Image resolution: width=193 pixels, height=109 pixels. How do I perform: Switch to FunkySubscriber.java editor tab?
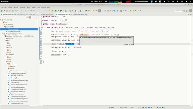click(47, 15)
